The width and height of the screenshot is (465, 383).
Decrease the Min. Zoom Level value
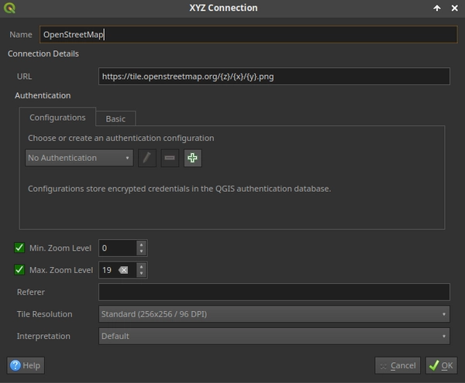coord(142,251)
